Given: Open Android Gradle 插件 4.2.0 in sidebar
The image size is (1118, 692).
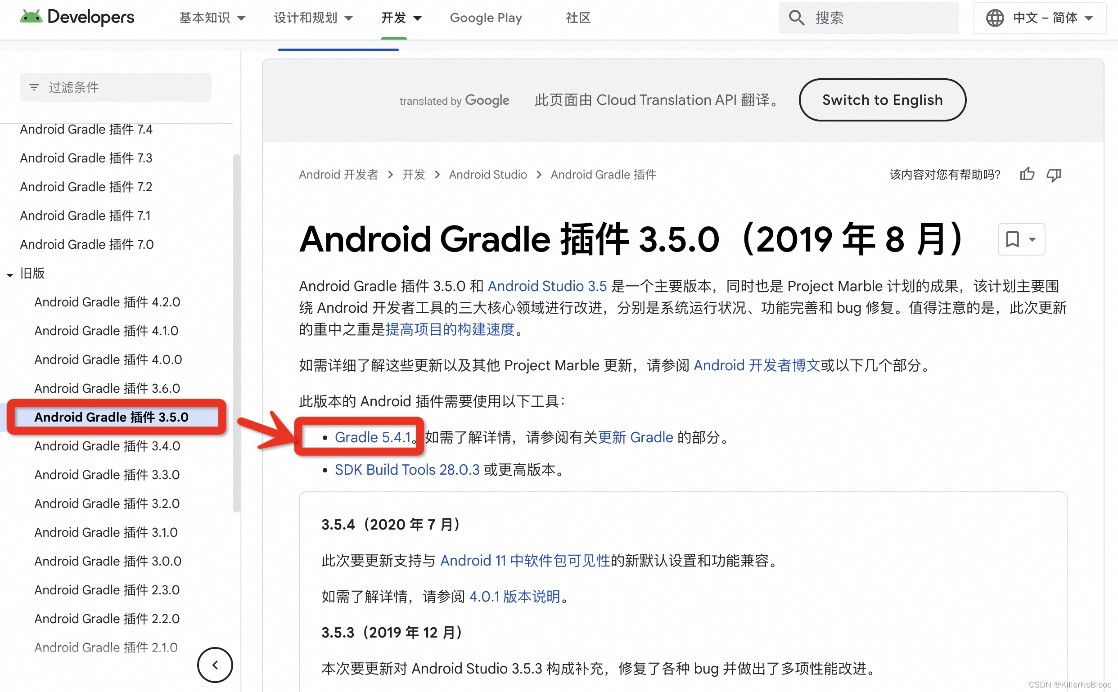Looking at the screenshot, I should (107, 302).
